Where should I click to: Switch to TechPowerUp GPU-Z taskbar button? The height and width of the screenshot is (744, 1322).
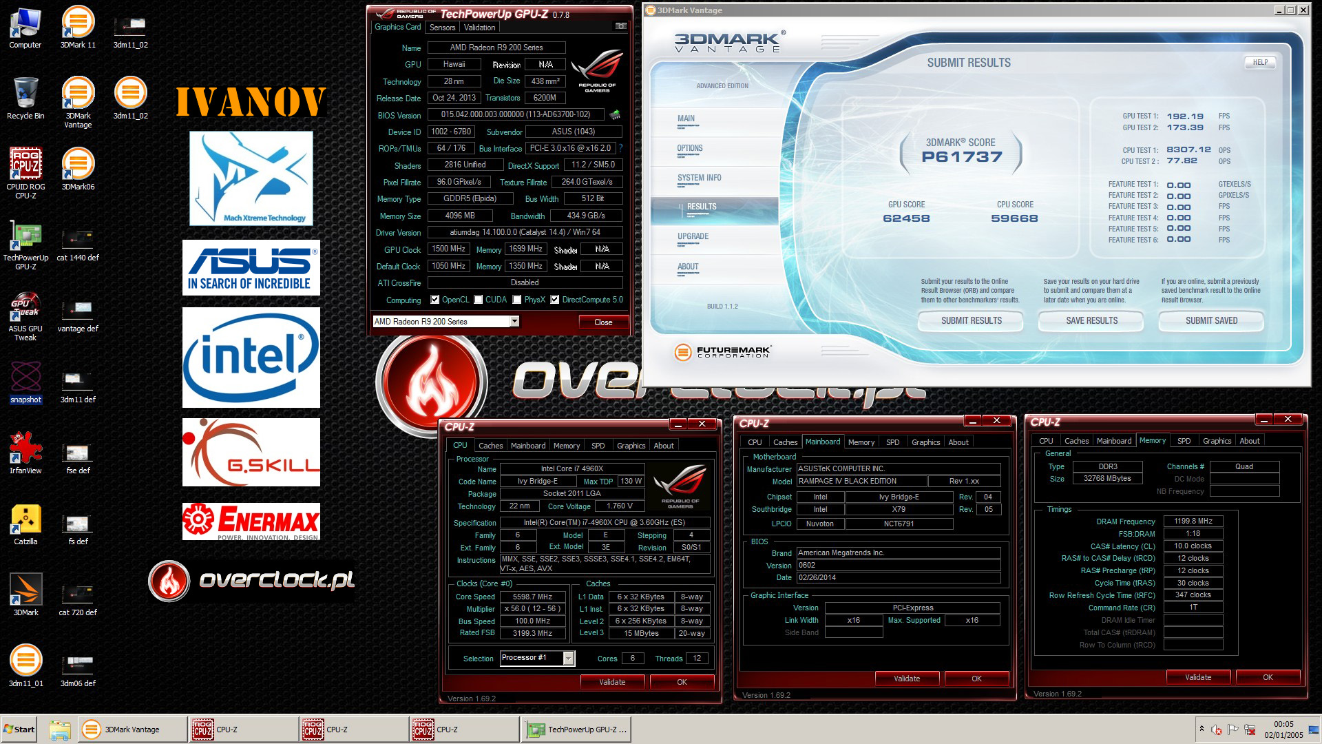coord(577,730)
